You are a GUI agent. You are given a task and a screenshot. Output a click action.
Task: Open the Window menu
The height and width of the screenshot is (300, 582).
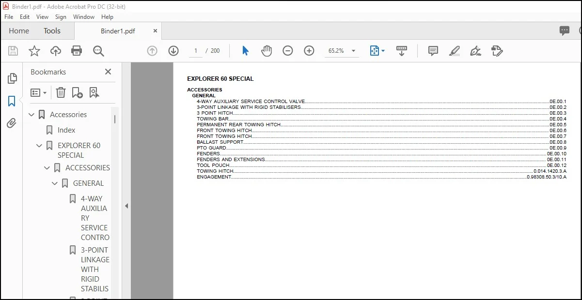(x=84, y=16)
